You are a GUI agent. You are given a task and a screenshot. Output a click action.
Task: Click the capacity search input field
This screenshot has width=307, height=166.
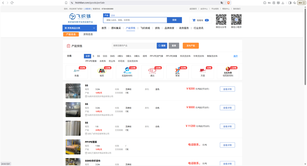(134, 46)
